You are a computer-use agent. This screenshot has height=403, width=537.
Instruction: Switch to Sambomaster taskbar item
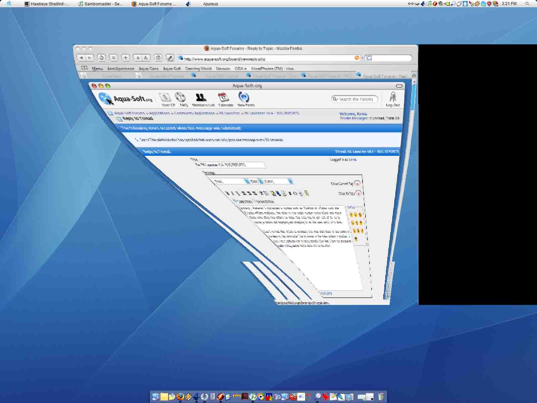click(100, 4)
